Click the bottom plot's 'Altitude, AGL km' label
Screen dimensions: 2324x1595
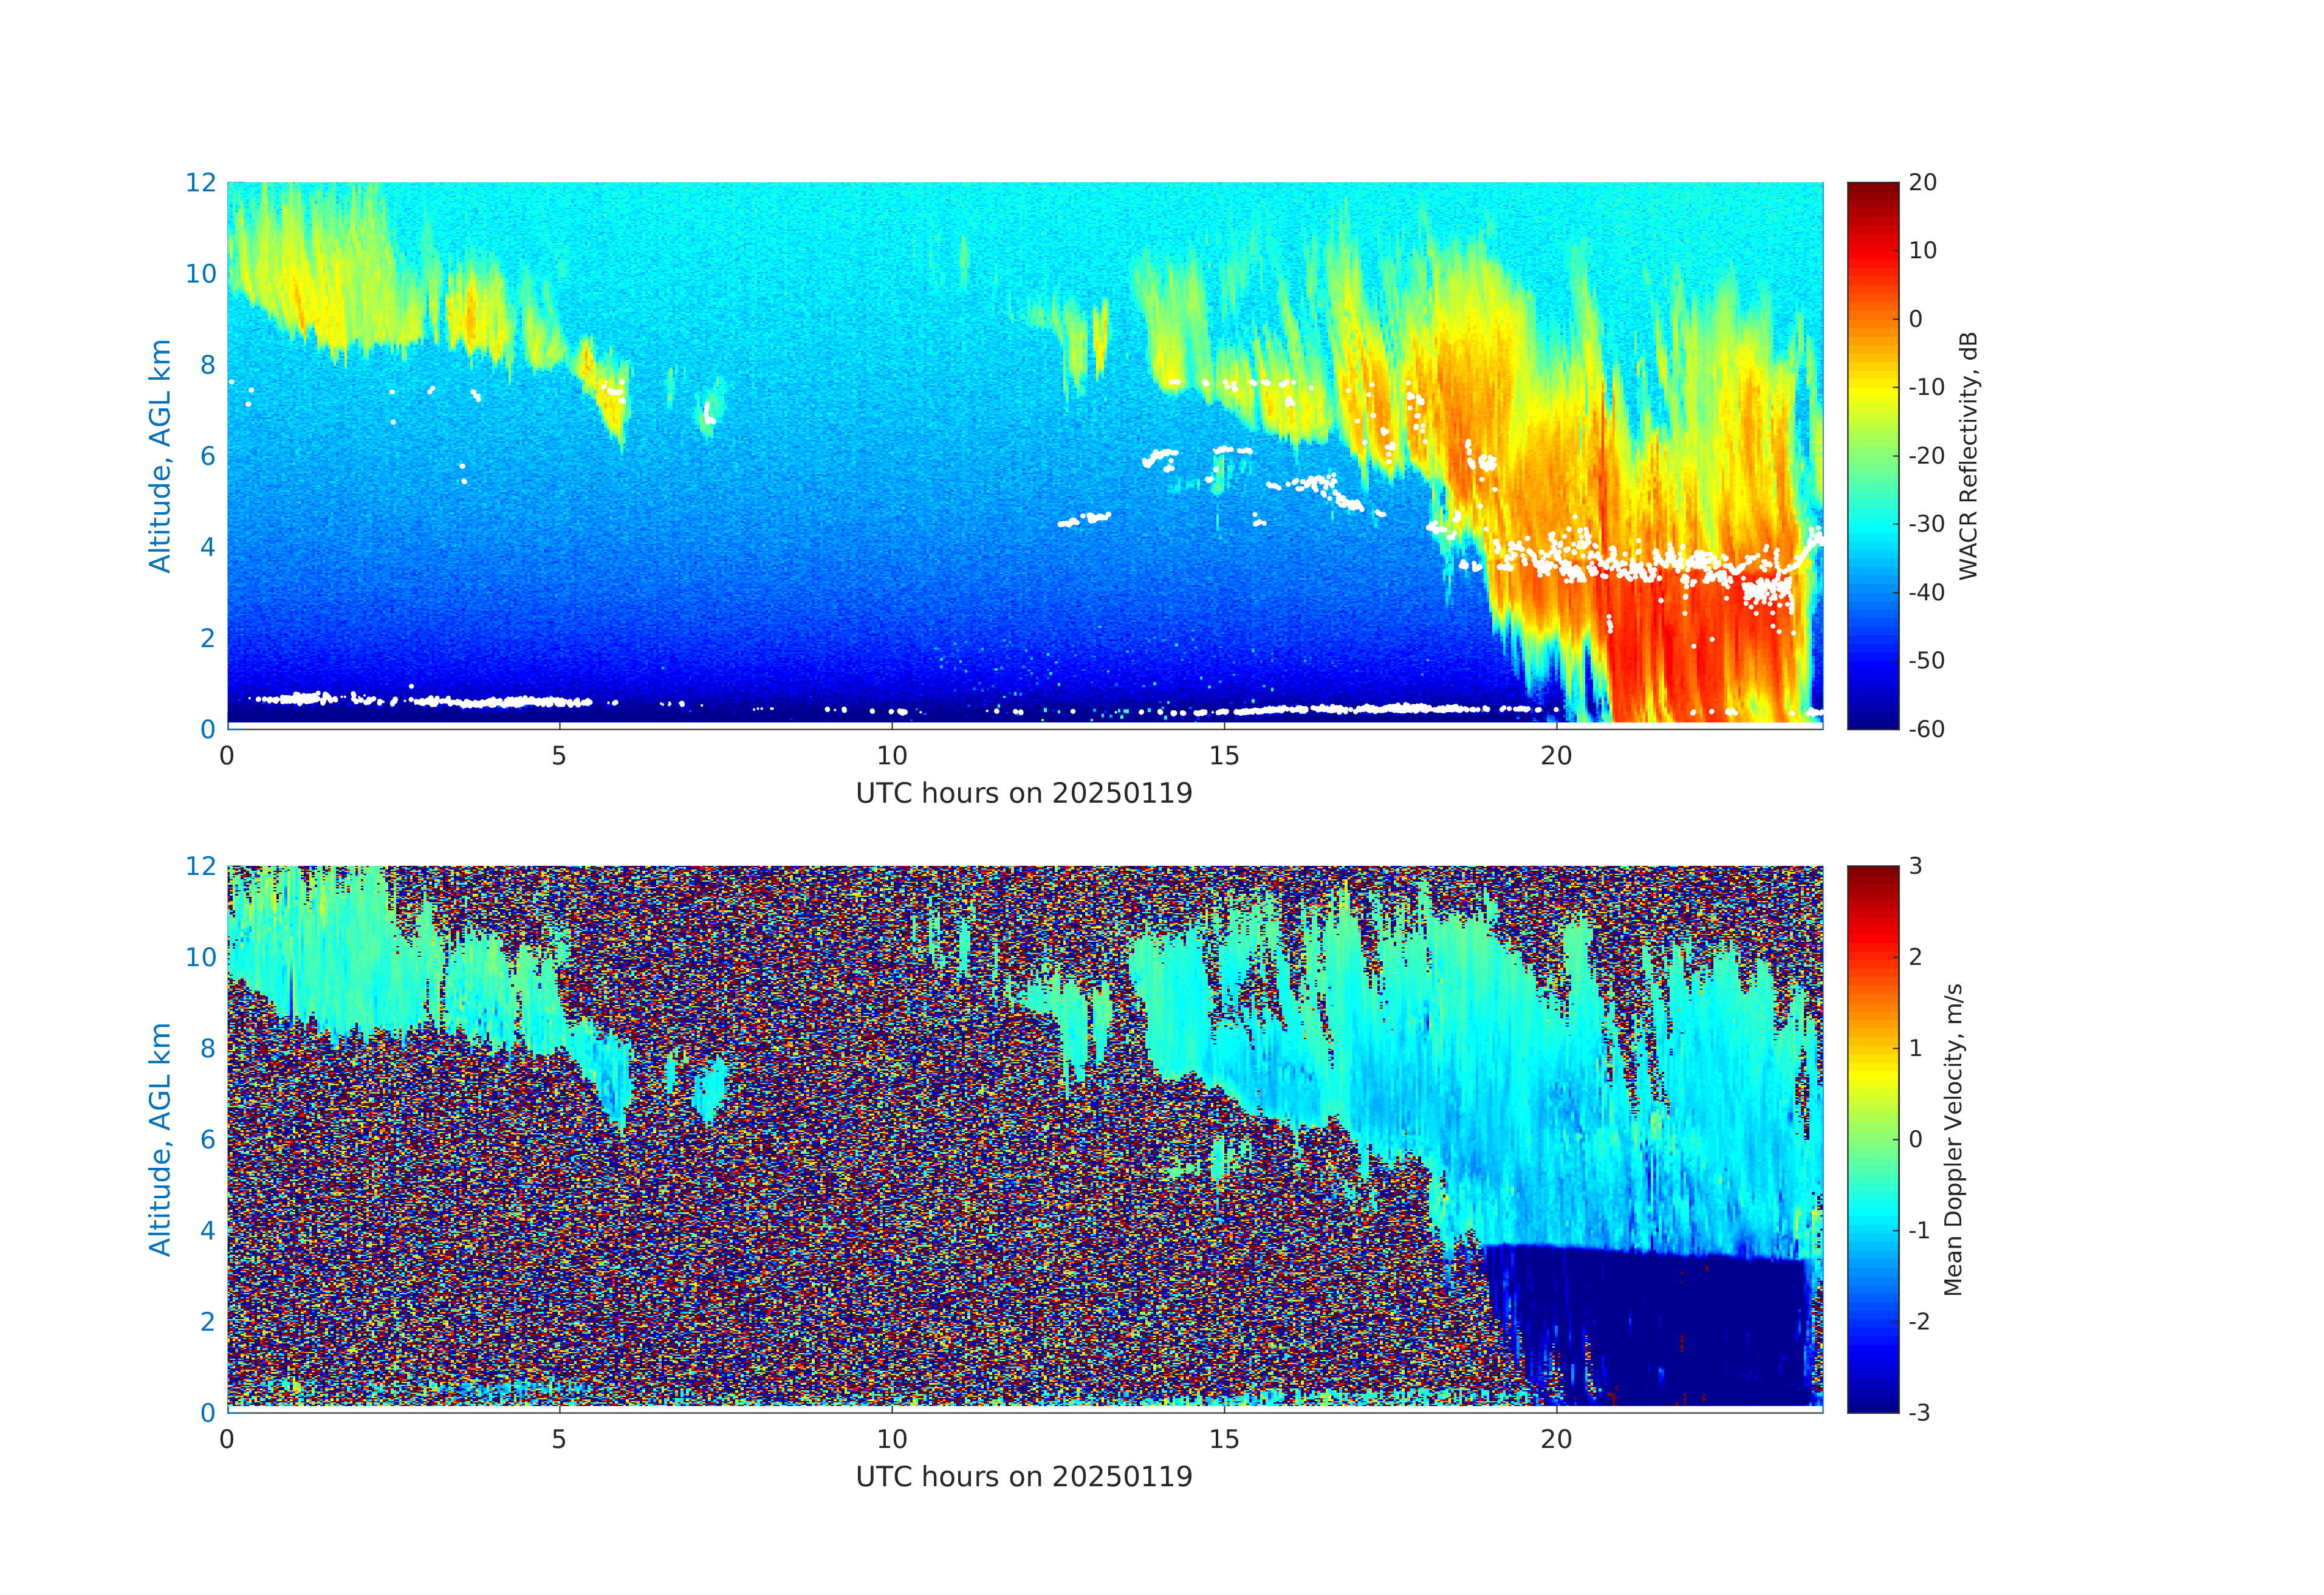160,1139
